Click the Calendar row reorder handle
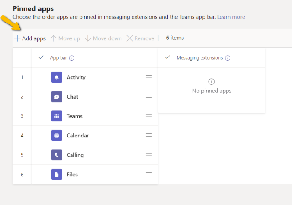 tap(148, 135)
